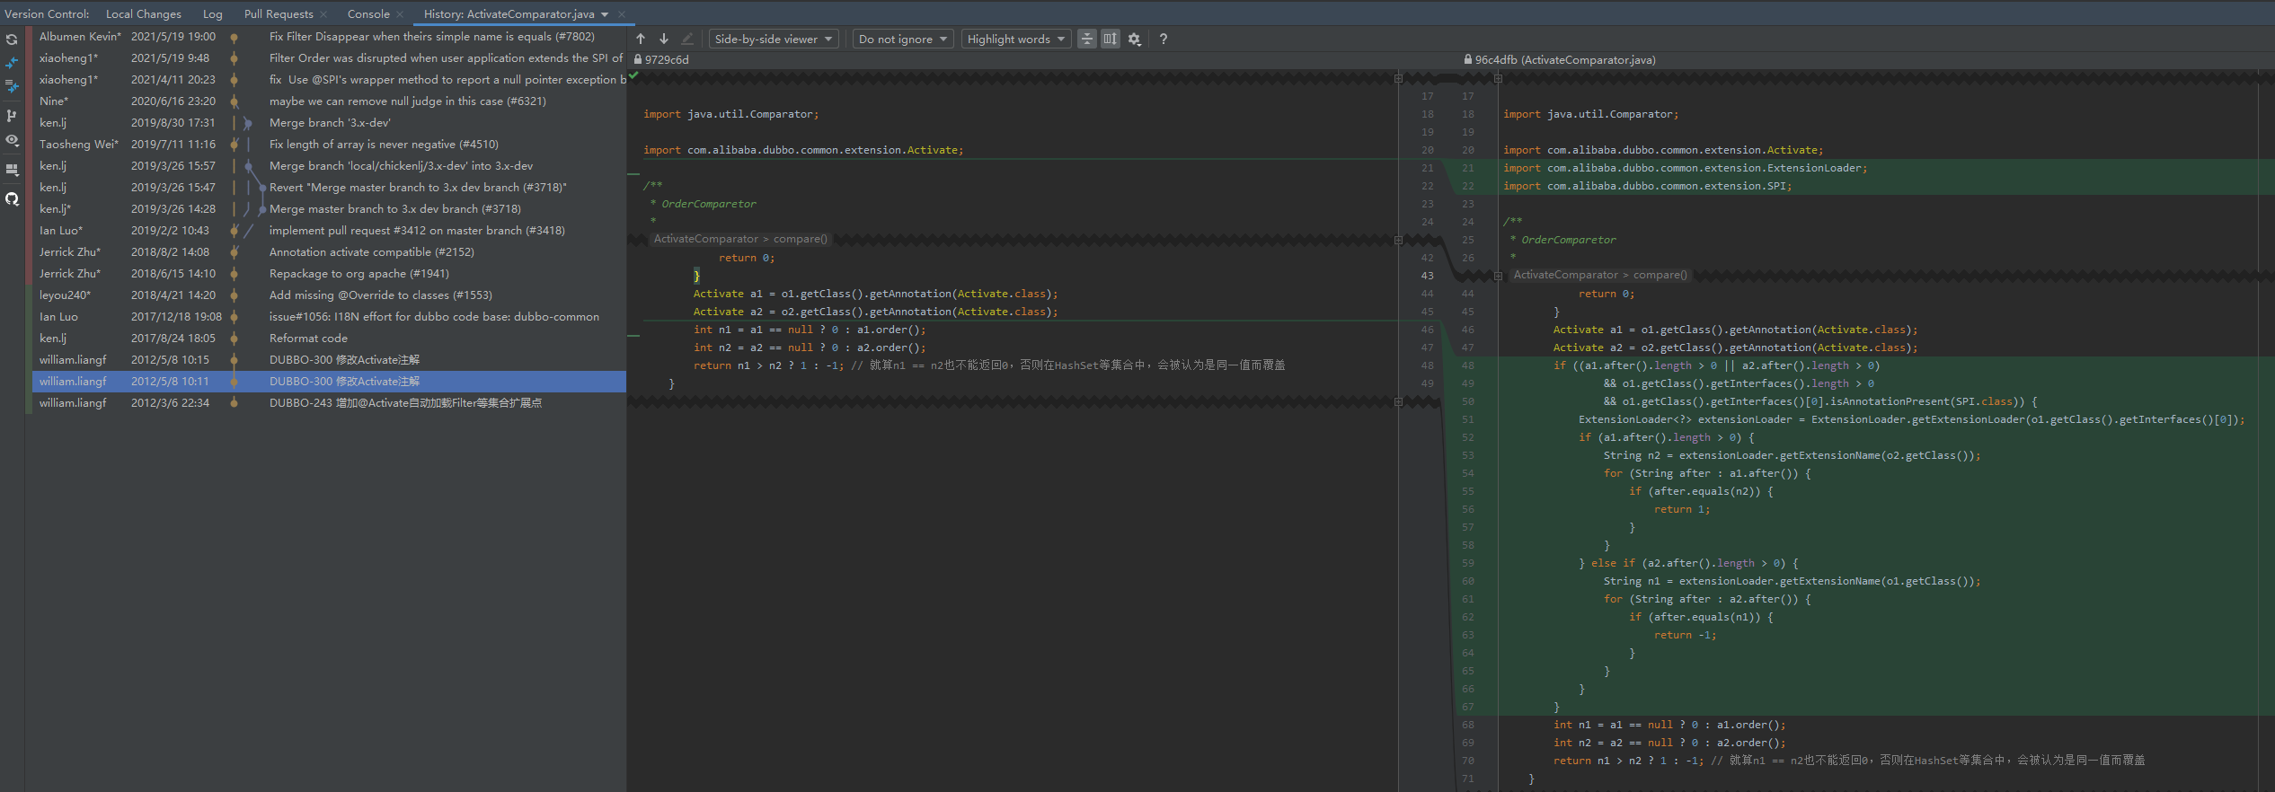Select commit "Reformat code" by ken.lj

tap(329, 339)
